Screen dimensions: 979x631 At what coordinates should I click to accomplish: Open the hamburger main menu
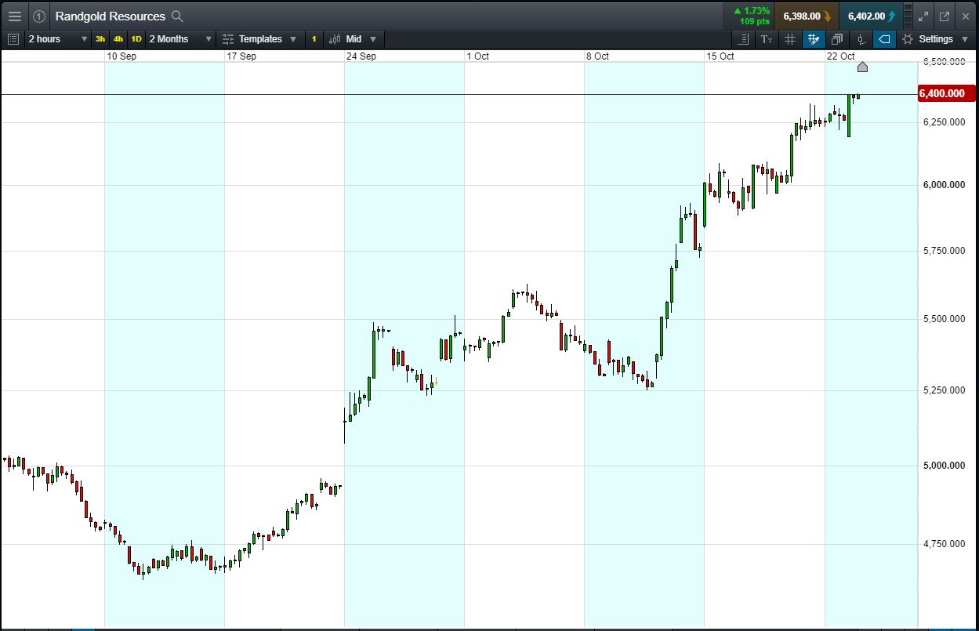[x=15, y=16]
